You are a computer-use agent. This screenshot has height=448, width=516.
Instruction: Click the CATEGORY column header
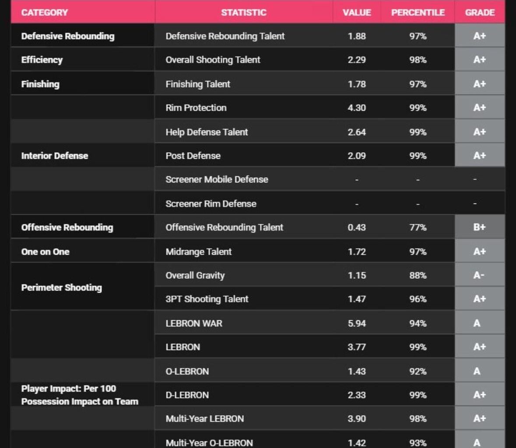coord(45,12)
